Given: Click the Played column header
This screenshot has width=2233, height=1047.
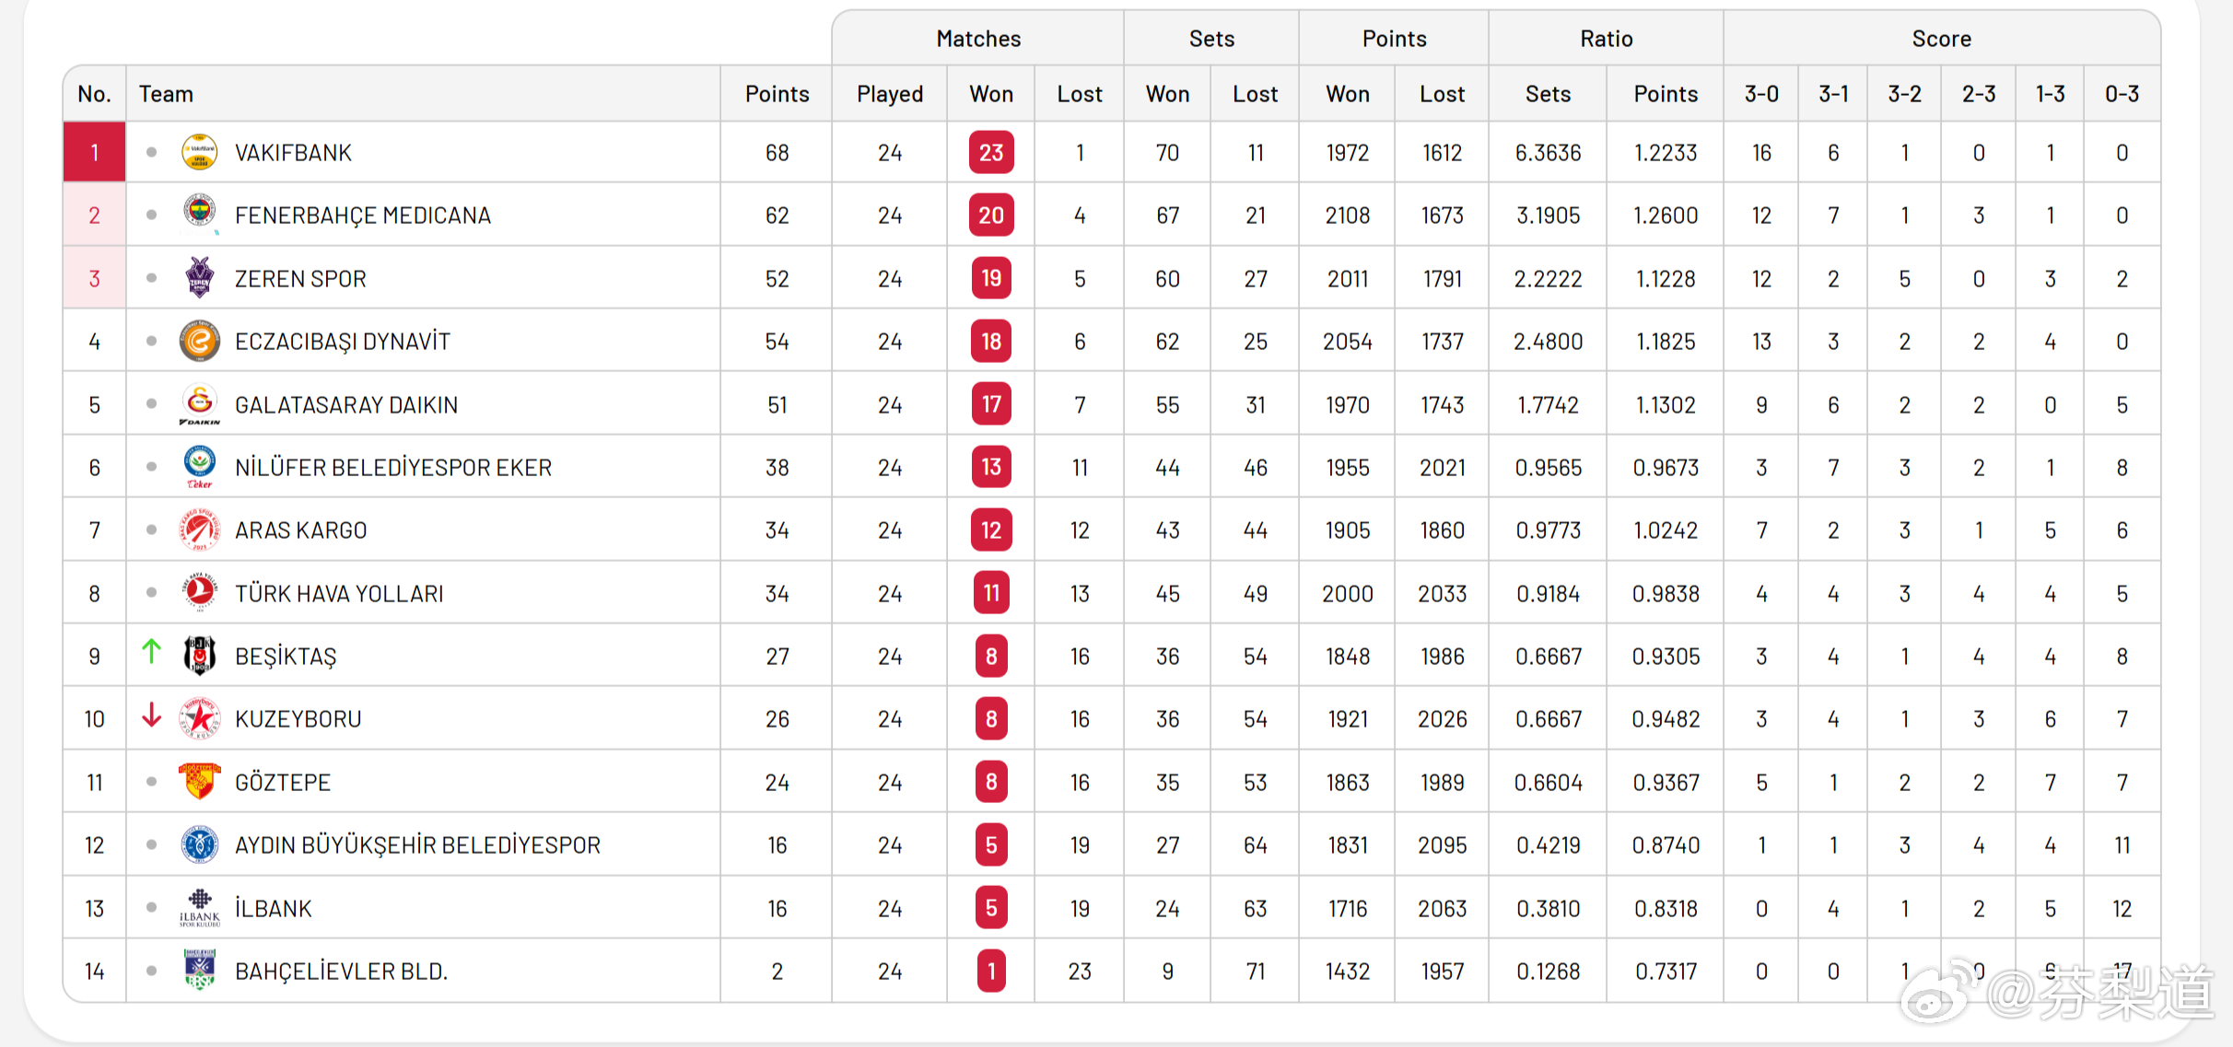Looking at the screenshot, I should pyautogui.click(x=889, y=94).
